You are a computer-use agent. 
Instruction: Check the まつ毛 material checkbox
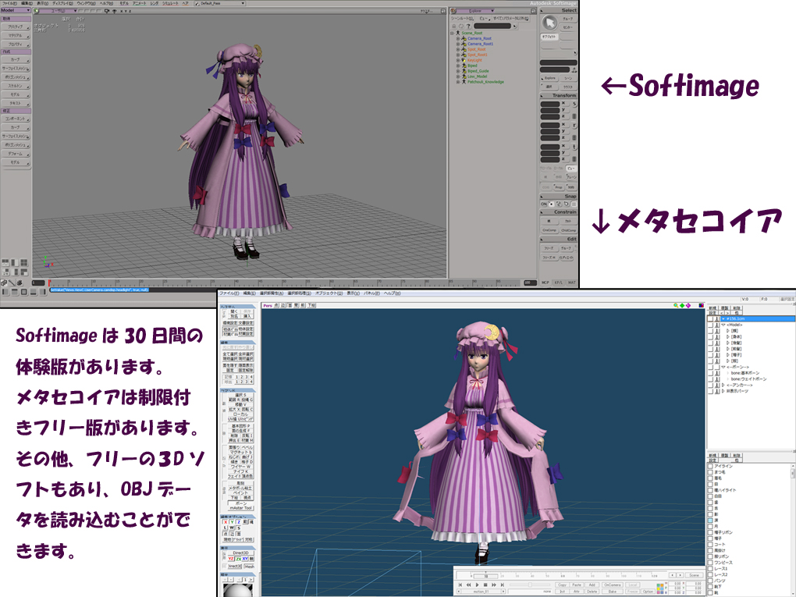pos(711,472)
